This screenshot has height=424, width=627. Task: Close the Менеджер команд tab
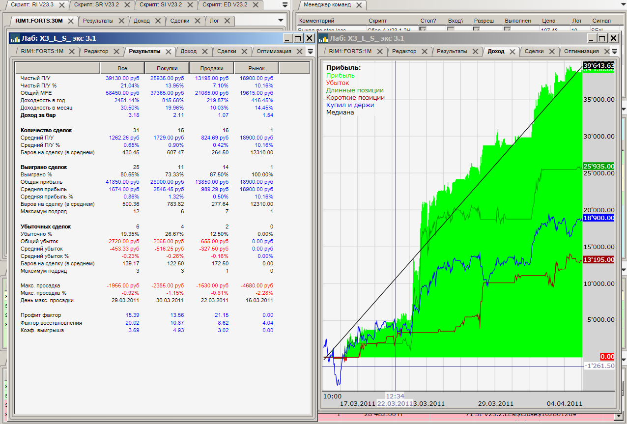point(359,5)
